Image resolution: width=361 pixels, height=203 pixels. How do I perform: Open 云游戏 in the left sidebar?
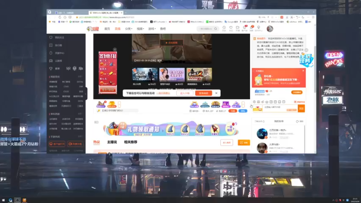tap(58, 61)
